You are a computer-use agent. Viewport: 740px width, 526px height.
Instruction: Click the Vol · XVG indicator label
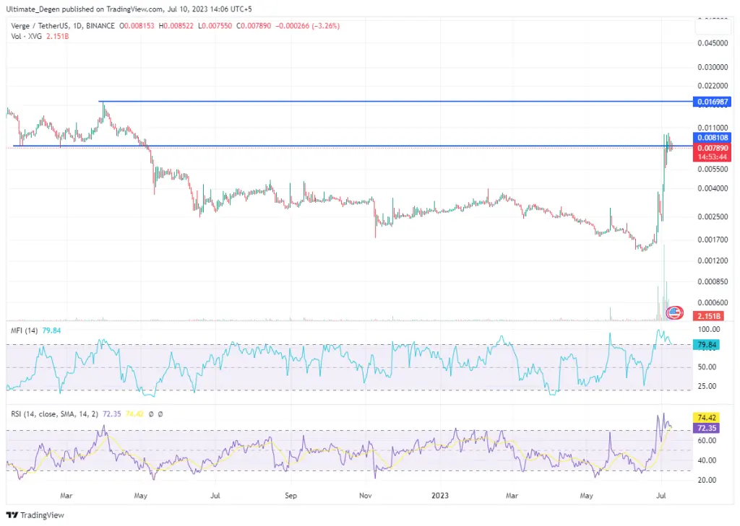pos(27,36)
